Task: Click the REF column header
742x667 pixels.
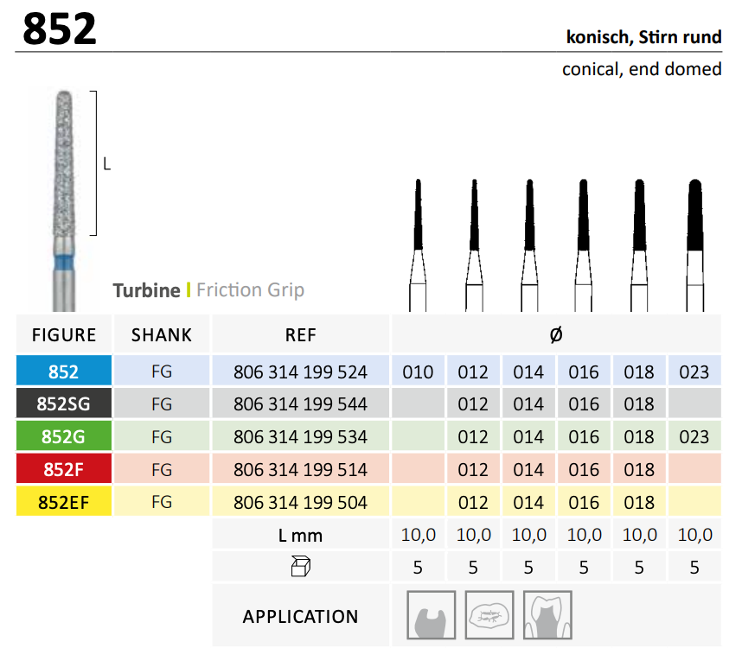Action: click(300, 334)
